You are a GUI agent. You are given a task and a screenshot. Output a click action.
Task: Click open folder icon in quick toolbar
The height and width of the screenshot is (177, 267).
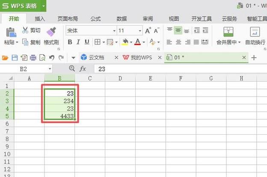(x=5, y=58)
